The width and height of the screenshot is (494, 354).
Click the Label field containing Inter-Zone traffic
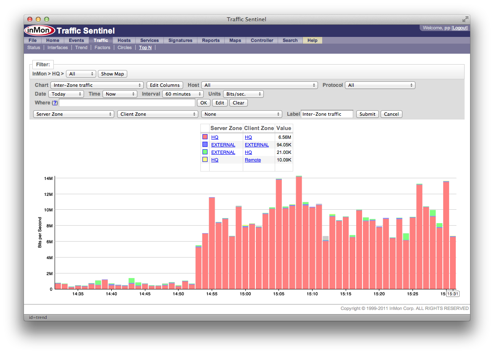point(327,114)
